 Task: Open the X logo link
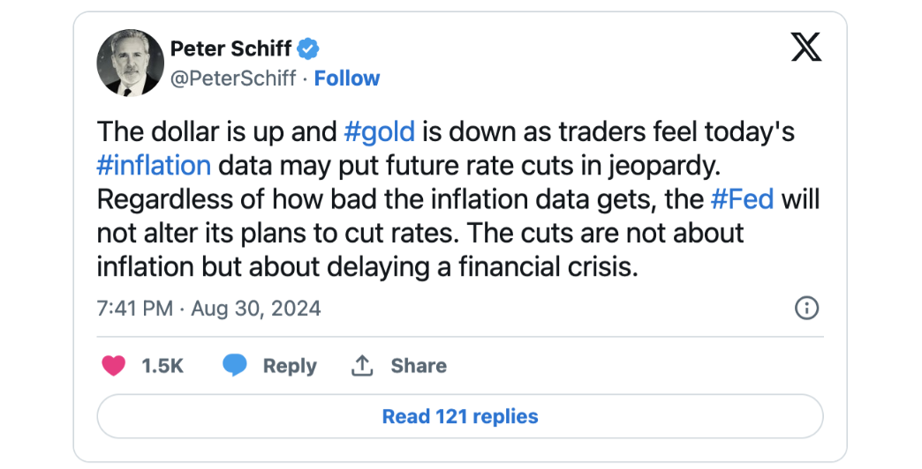806,47
